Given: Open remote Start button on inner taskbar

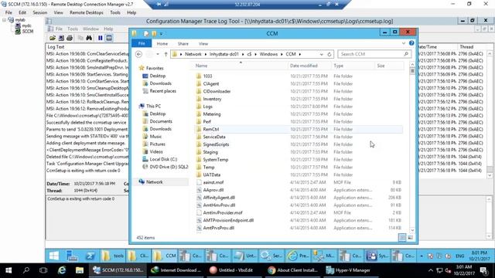Looking at the screenshot, I should pos(54,256).
